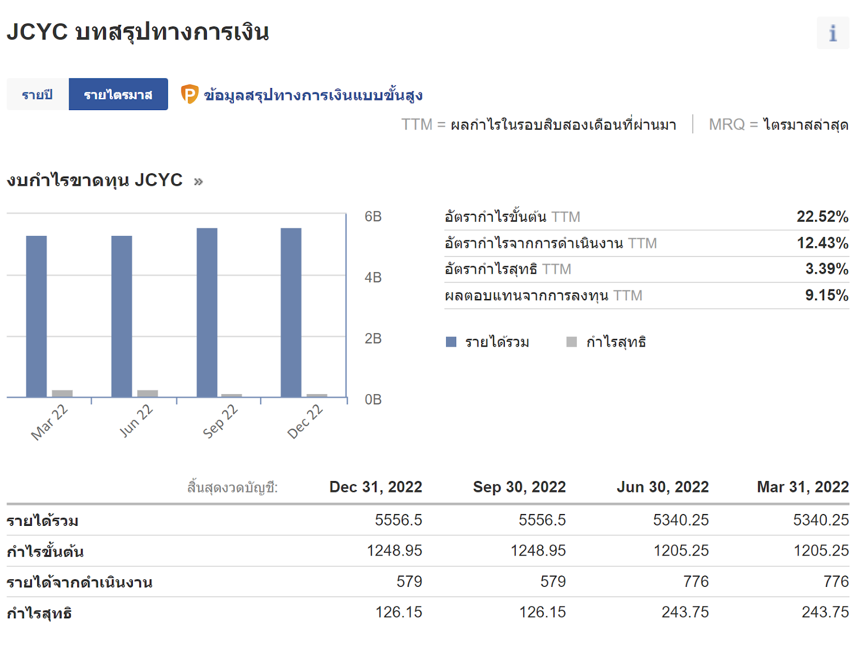This screenshot has width=864, height=649.
Task: Click the รายได้รวม table row label
Action: (x=43, y=521)
